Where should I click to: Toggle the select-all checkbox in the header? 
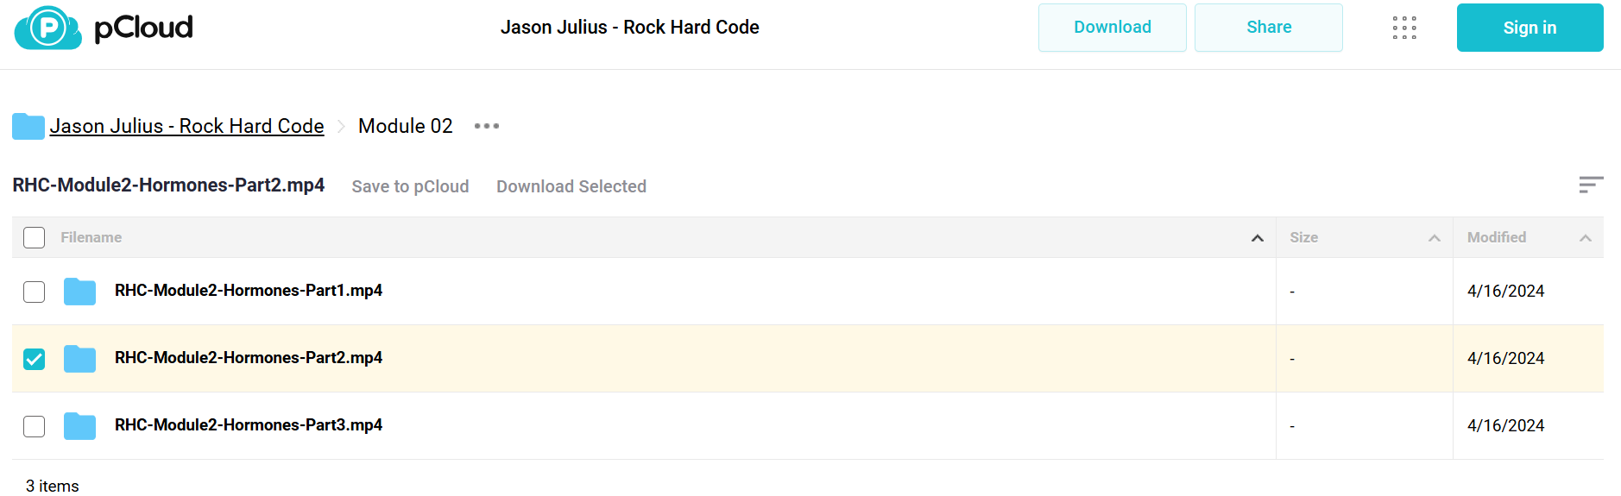[x=34, y=237]
